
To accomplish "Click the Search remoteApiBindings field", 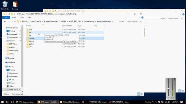I will click(134, 22).
